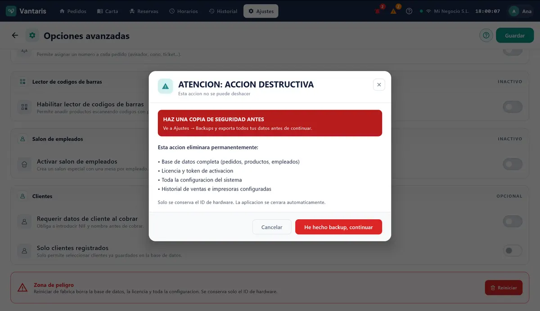Click the Clientes section header icon
Viewport: 540px width, 311px height.
(x=23, y=196)
